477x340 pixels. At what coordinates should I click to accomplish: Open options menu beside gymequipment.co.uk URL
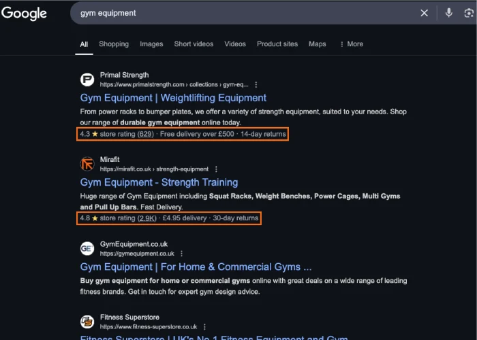pyautogui.click(x=182, y=254)
